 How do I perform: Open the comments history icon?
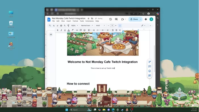(116, 19)
